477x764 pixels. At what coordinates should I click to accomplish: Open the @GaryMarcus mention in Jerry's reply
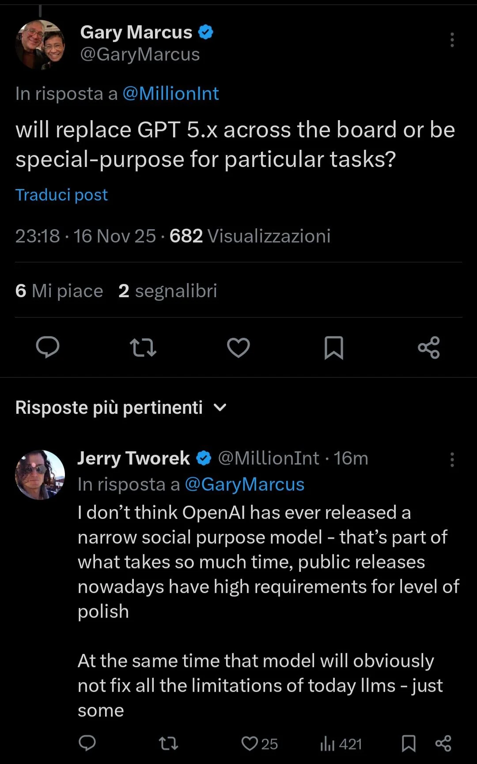(x=244, y=484)
